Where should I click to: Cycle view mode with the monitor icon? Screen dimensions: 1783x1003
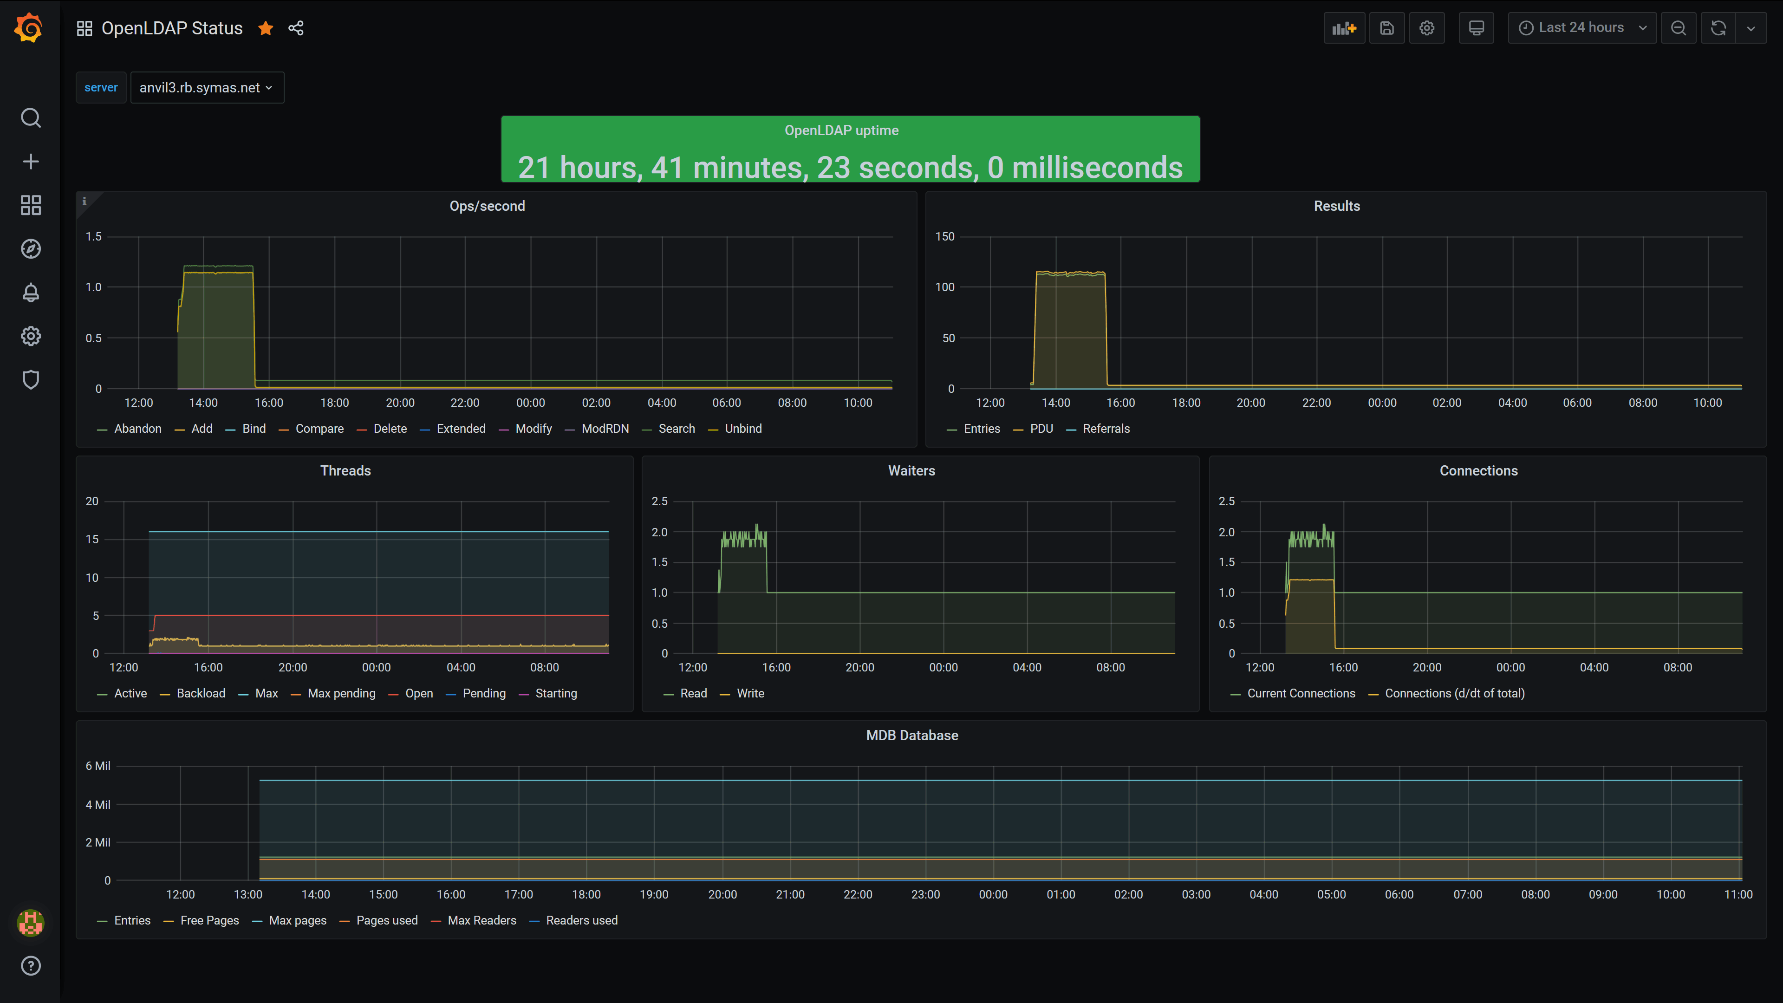point(1476,28)
